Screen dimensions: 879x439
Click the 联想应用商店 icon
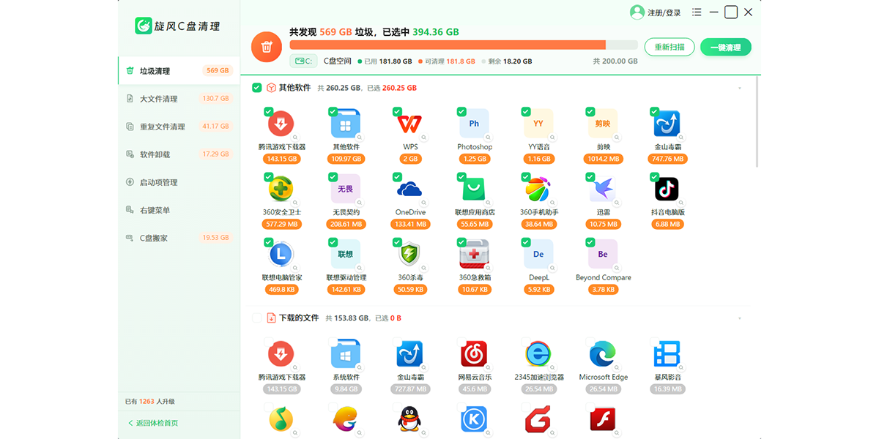point(474,189)
